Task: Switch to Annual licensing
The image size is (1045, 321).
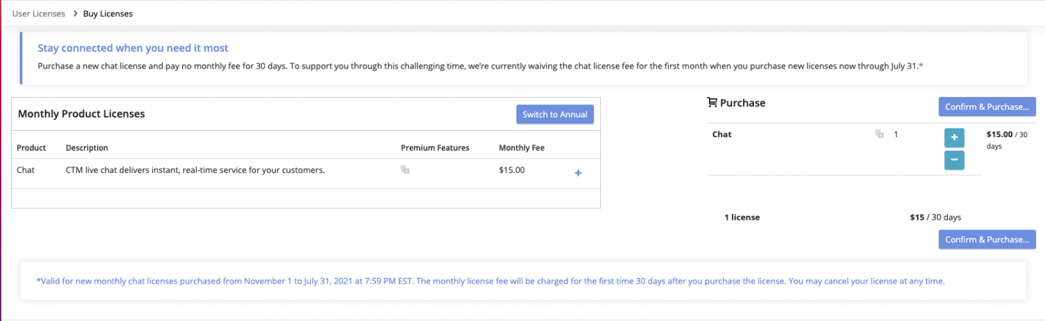Action: [554, 114]
